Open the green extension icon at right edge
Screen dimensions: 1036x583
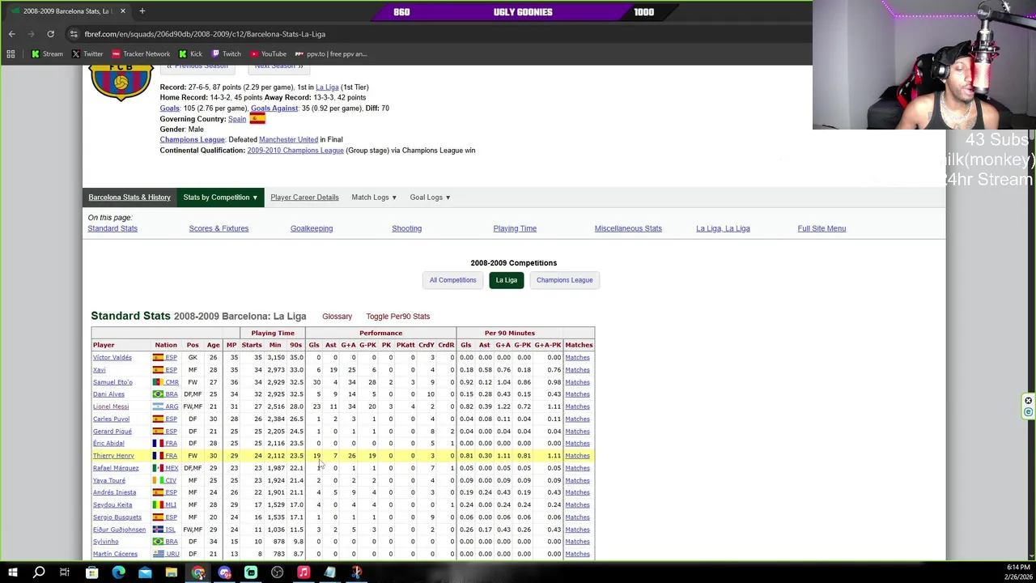tap(1028, 412)
